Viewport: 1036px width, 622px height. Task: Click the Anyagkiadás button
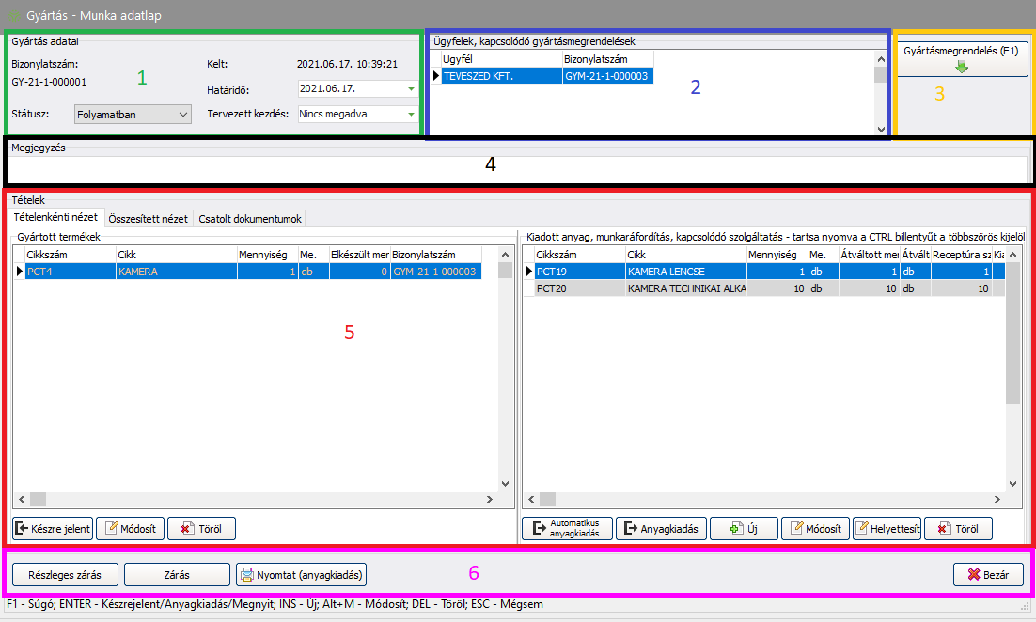pos(661,529)
